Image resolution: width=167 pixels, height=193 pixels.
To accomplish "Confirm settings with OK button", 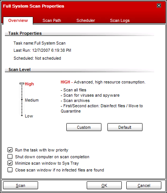I will (104, 185).
